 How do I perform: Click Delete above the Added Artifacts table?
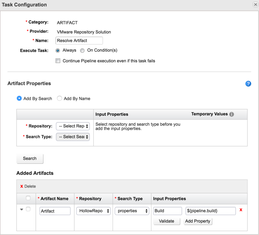point(28,186)
